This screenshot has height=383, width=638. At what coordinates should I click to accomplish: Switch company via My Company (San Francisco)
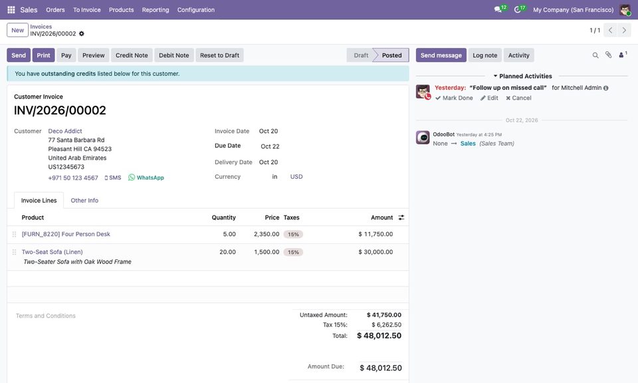click(x=574, y=10)
